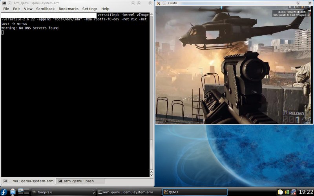Open the View menu in Konsole
The image size is (314, 196).
(x=28, y=9)
